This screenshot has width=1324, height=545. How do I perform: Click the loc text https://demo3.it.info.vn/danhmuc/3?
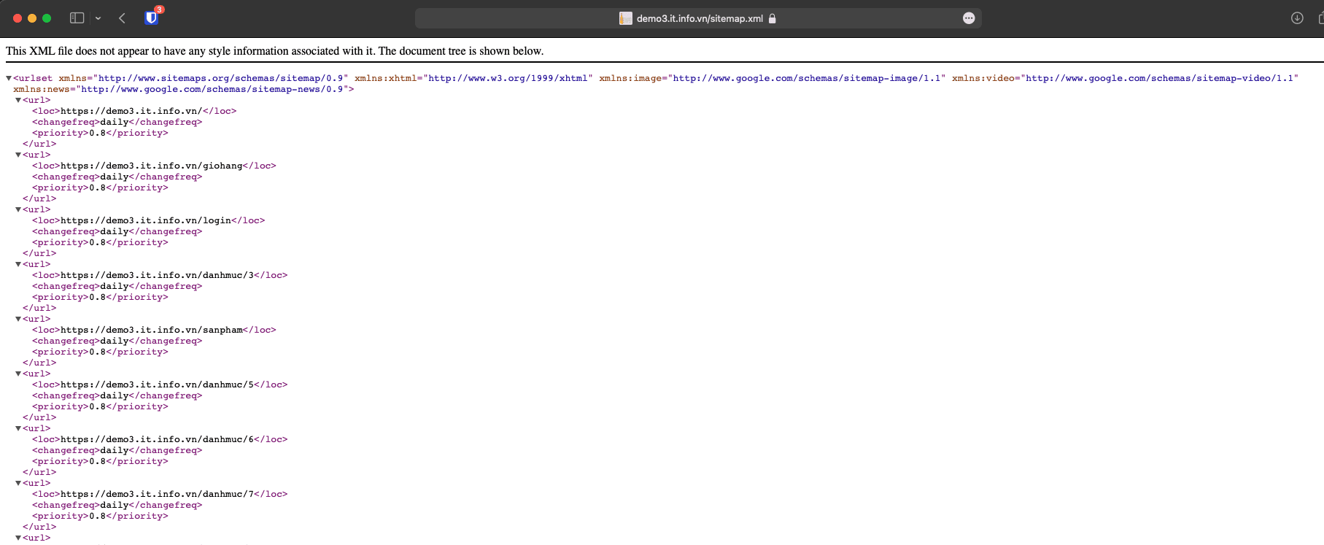(x=158, y=275)
